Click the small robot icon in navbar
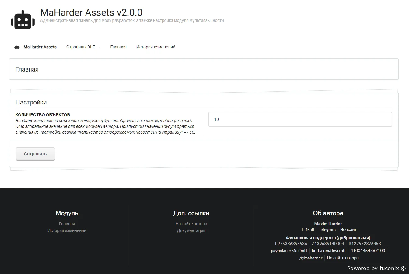The image size is (409, 274). pyautogui.click(x=17, y=47)
